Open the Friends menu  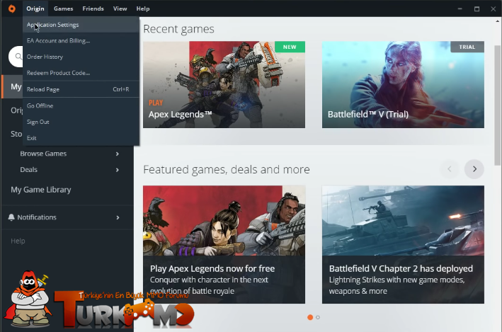[x=93, y=8]
